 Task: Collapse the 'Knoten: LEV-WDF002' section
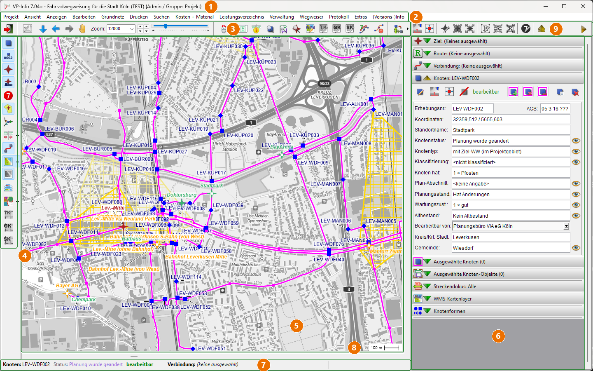[x=427, y=78]
